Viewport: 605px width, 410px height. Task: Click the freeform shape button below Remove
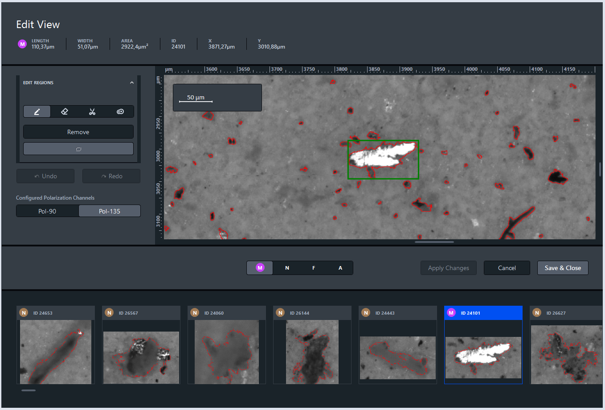click(78, 149)
